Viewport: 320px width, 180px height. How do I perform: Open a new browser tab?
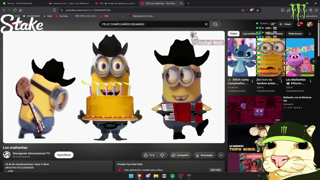188,3
